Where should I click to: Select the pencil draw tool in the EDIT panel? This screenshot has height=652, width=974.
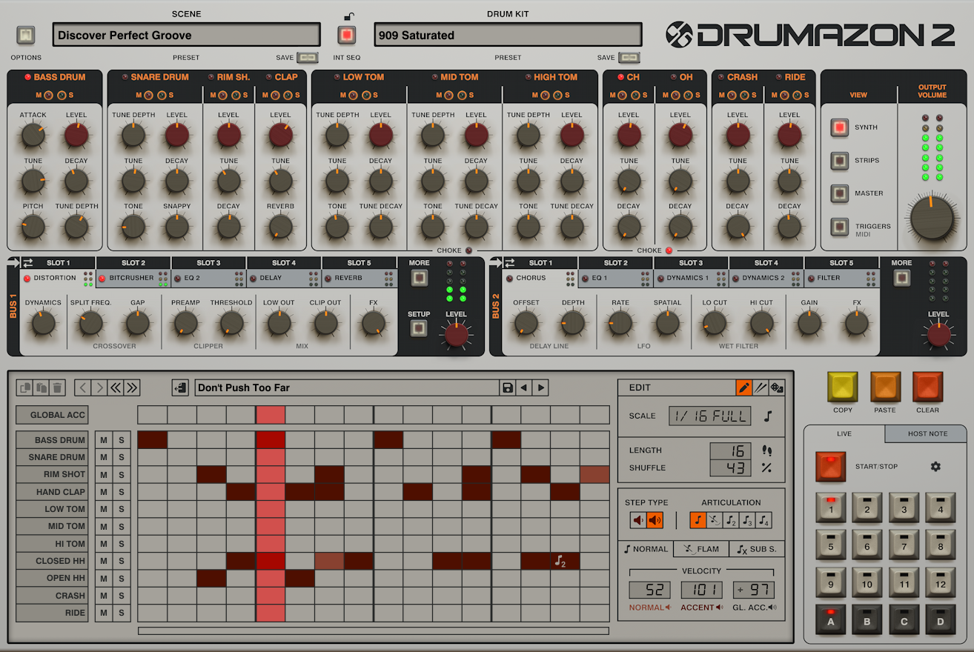click(745, 387)
